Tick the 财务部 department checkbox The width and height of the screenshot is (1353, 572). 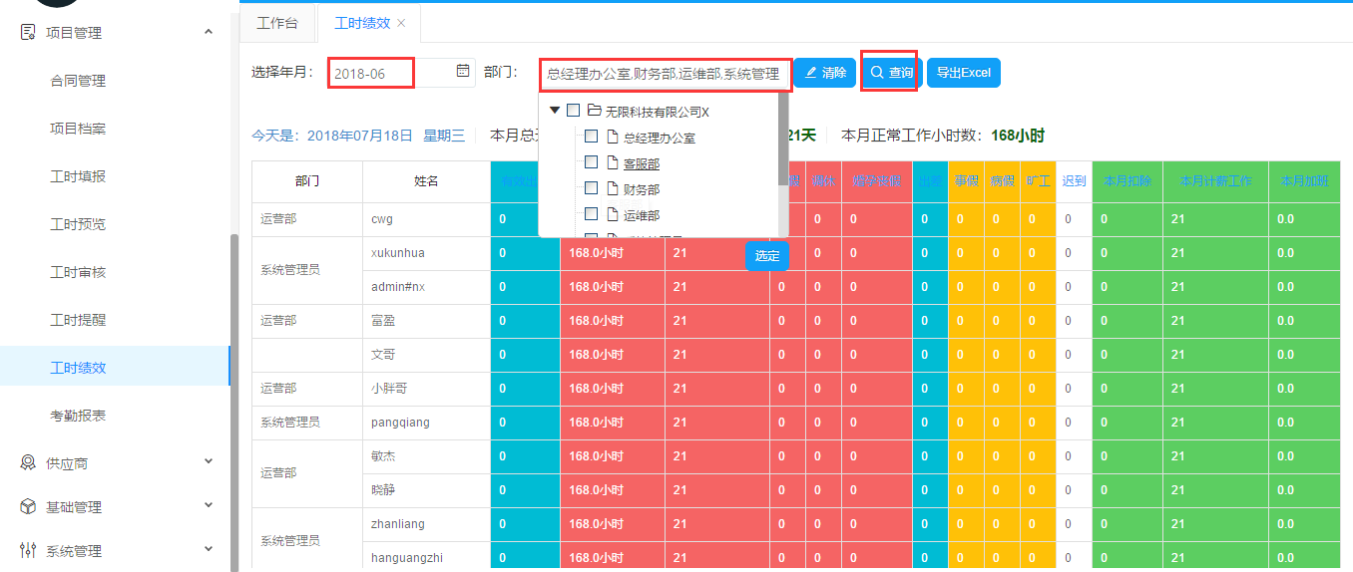(591, 188)
